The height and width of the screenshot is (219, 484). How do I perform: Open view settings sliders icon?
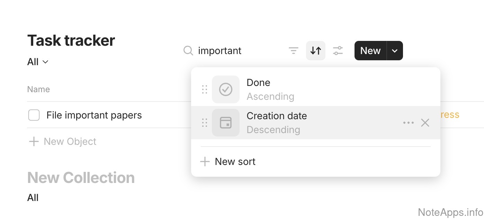(x=338, y=51)
